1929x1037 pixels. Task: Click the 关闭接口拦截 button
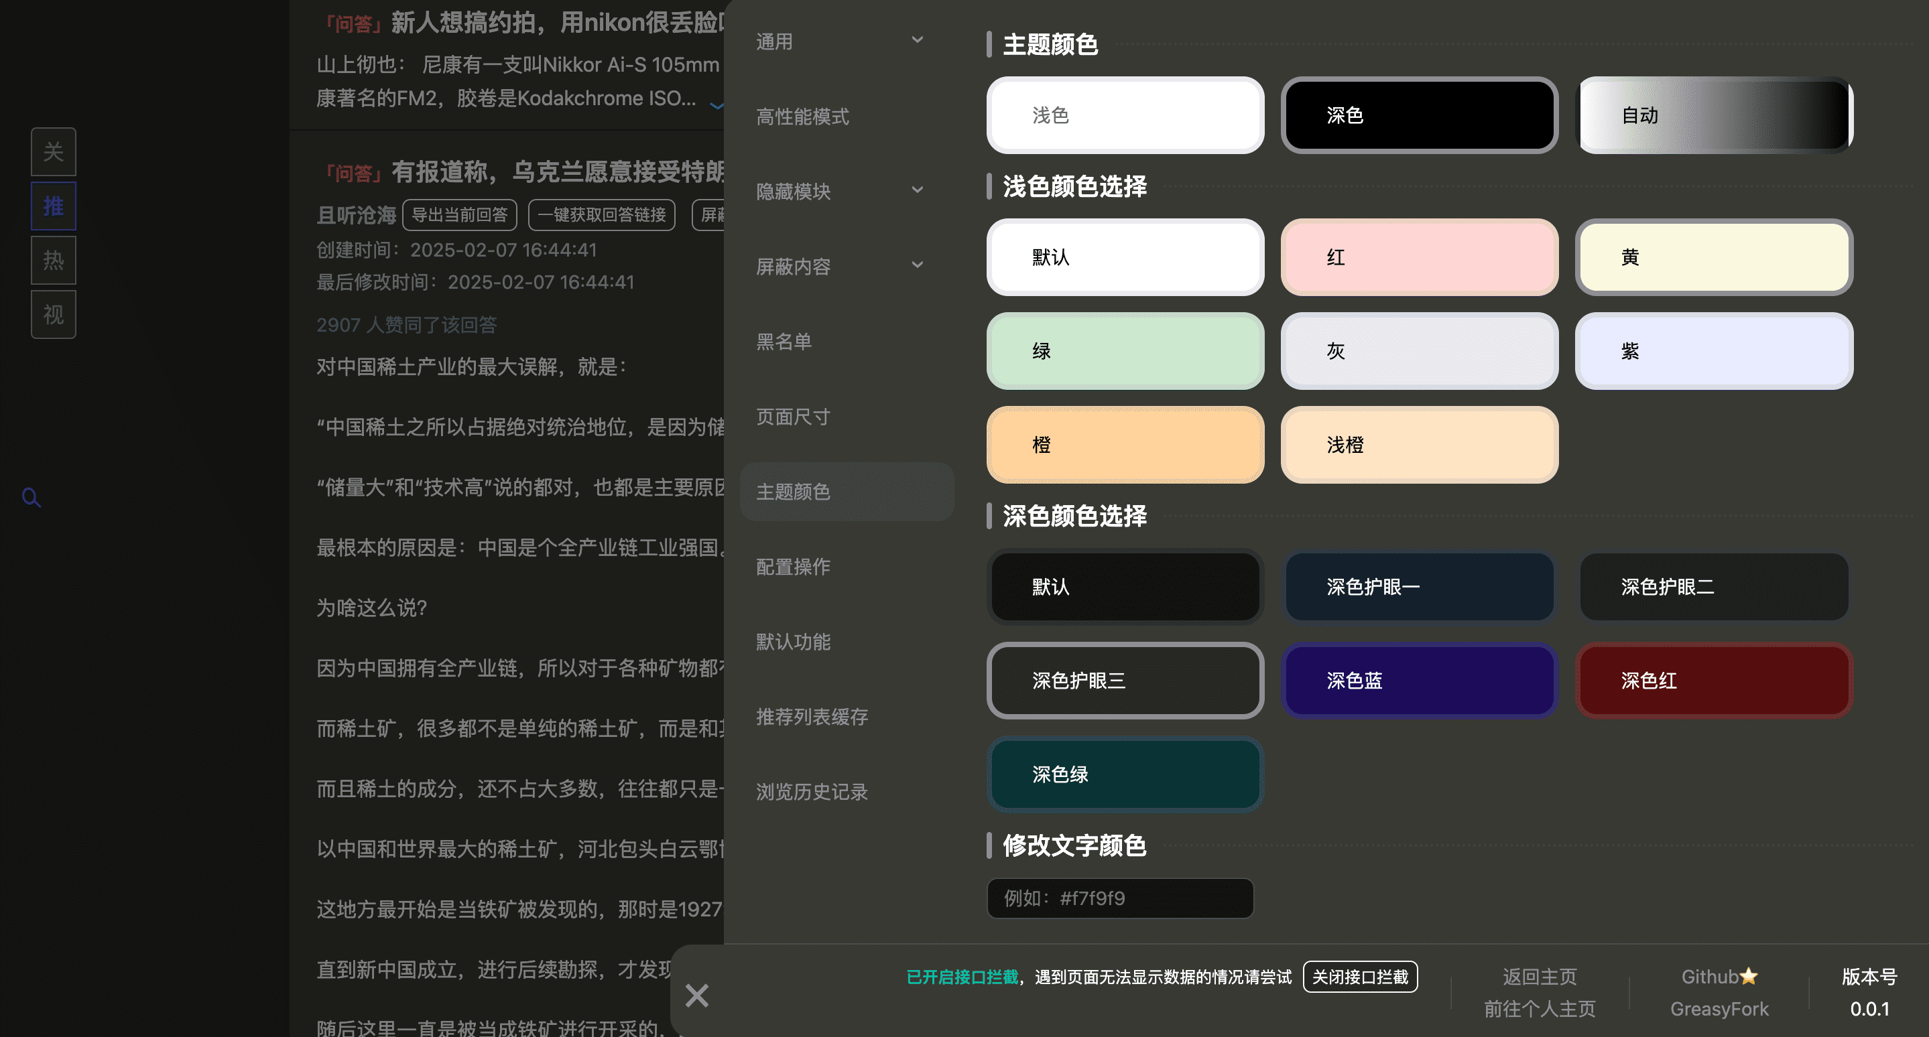[x=1360, y=977]
